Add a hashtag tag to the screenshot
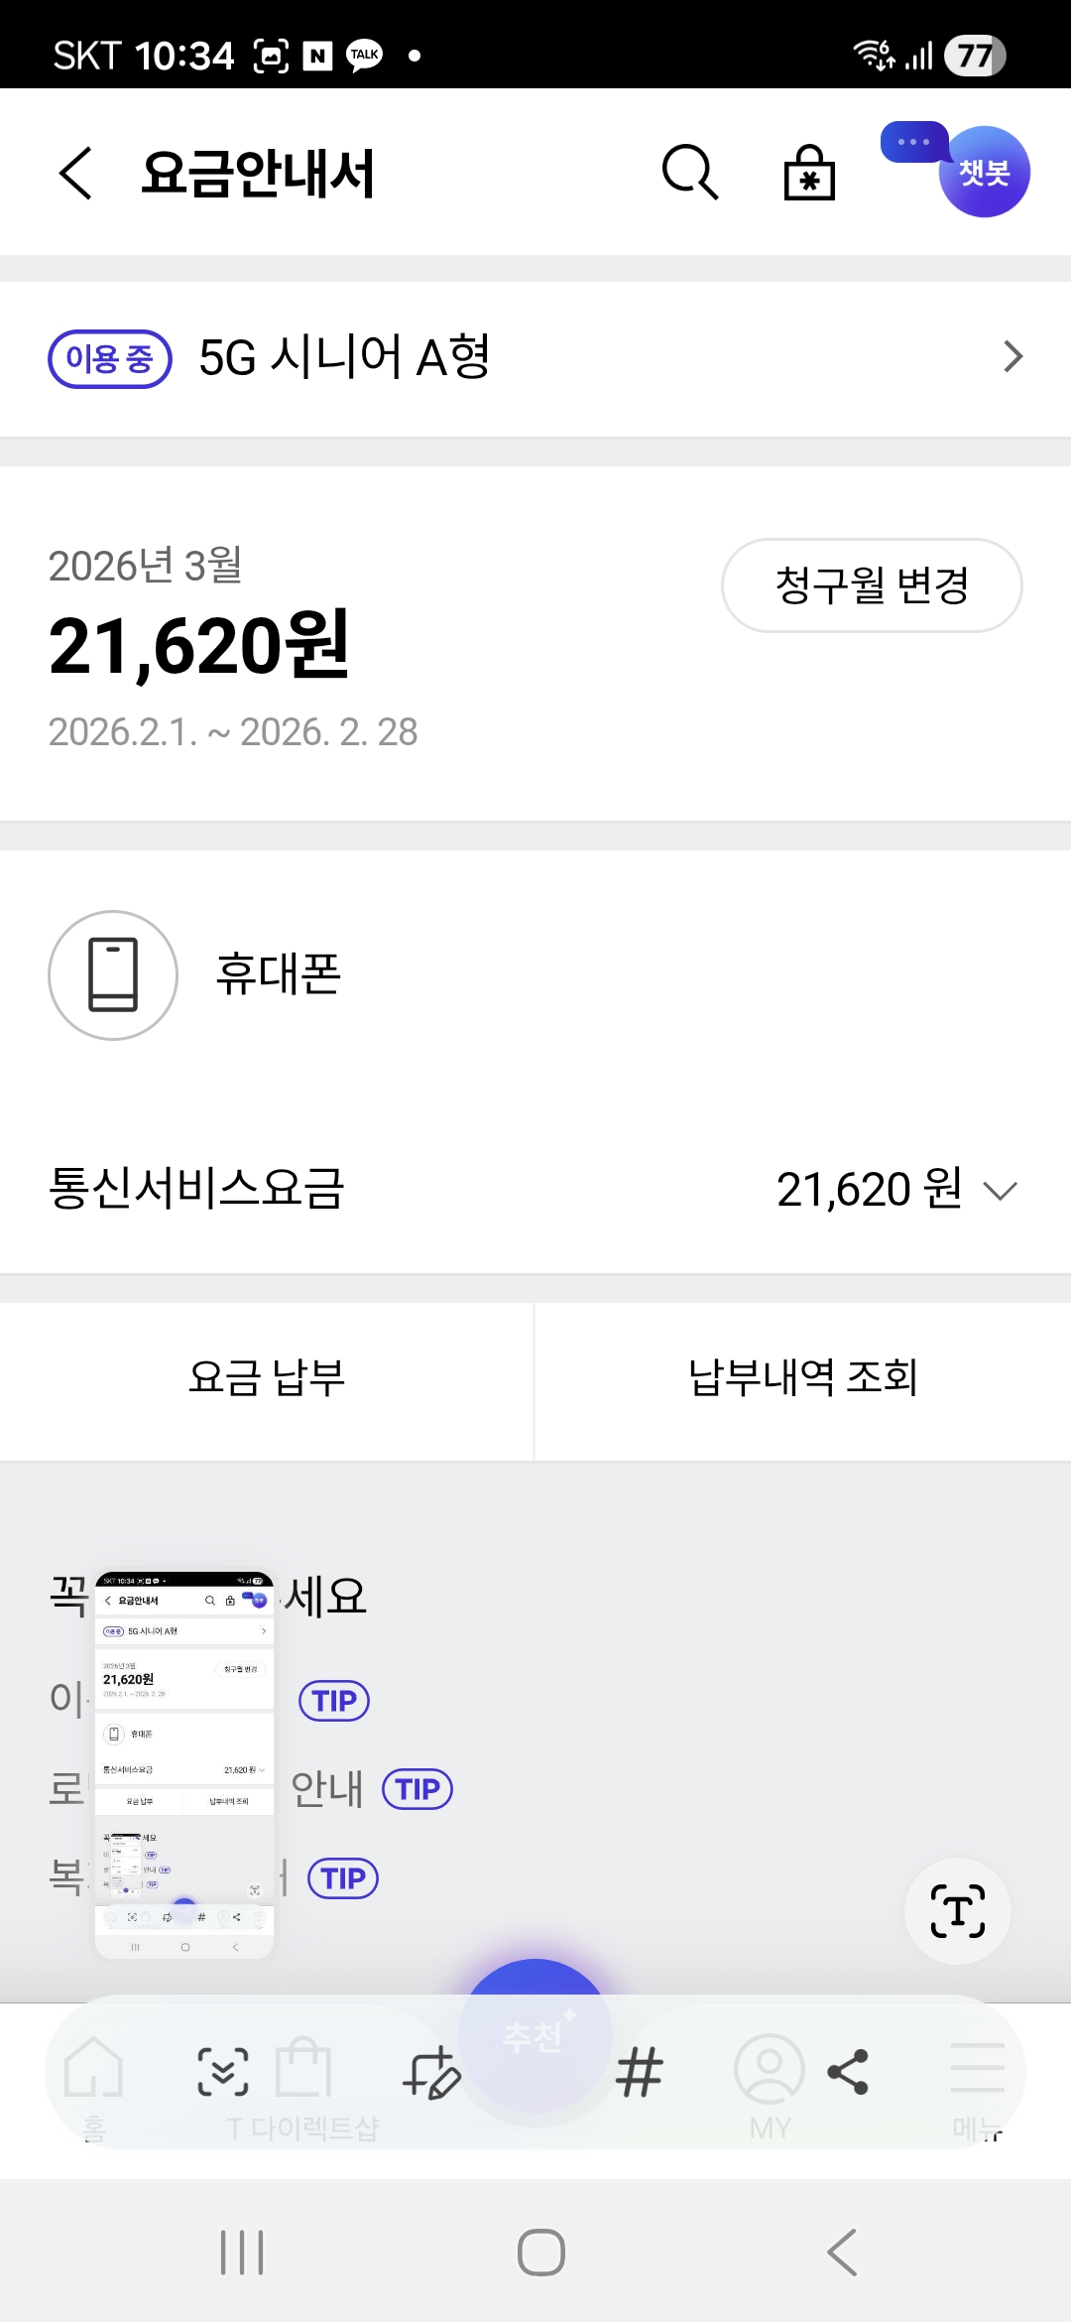This screenshot has height=2322, width=1071. (x=639, y=2073)
